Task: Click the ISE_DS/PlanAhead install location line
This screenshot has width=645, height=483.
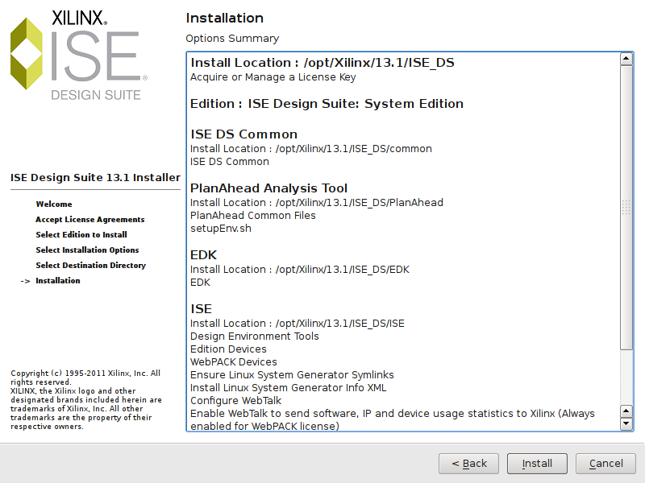Action: coord(317,203)
